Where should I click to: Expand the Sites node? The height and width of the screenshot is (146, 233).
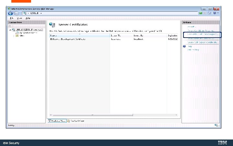pos(14,36)
